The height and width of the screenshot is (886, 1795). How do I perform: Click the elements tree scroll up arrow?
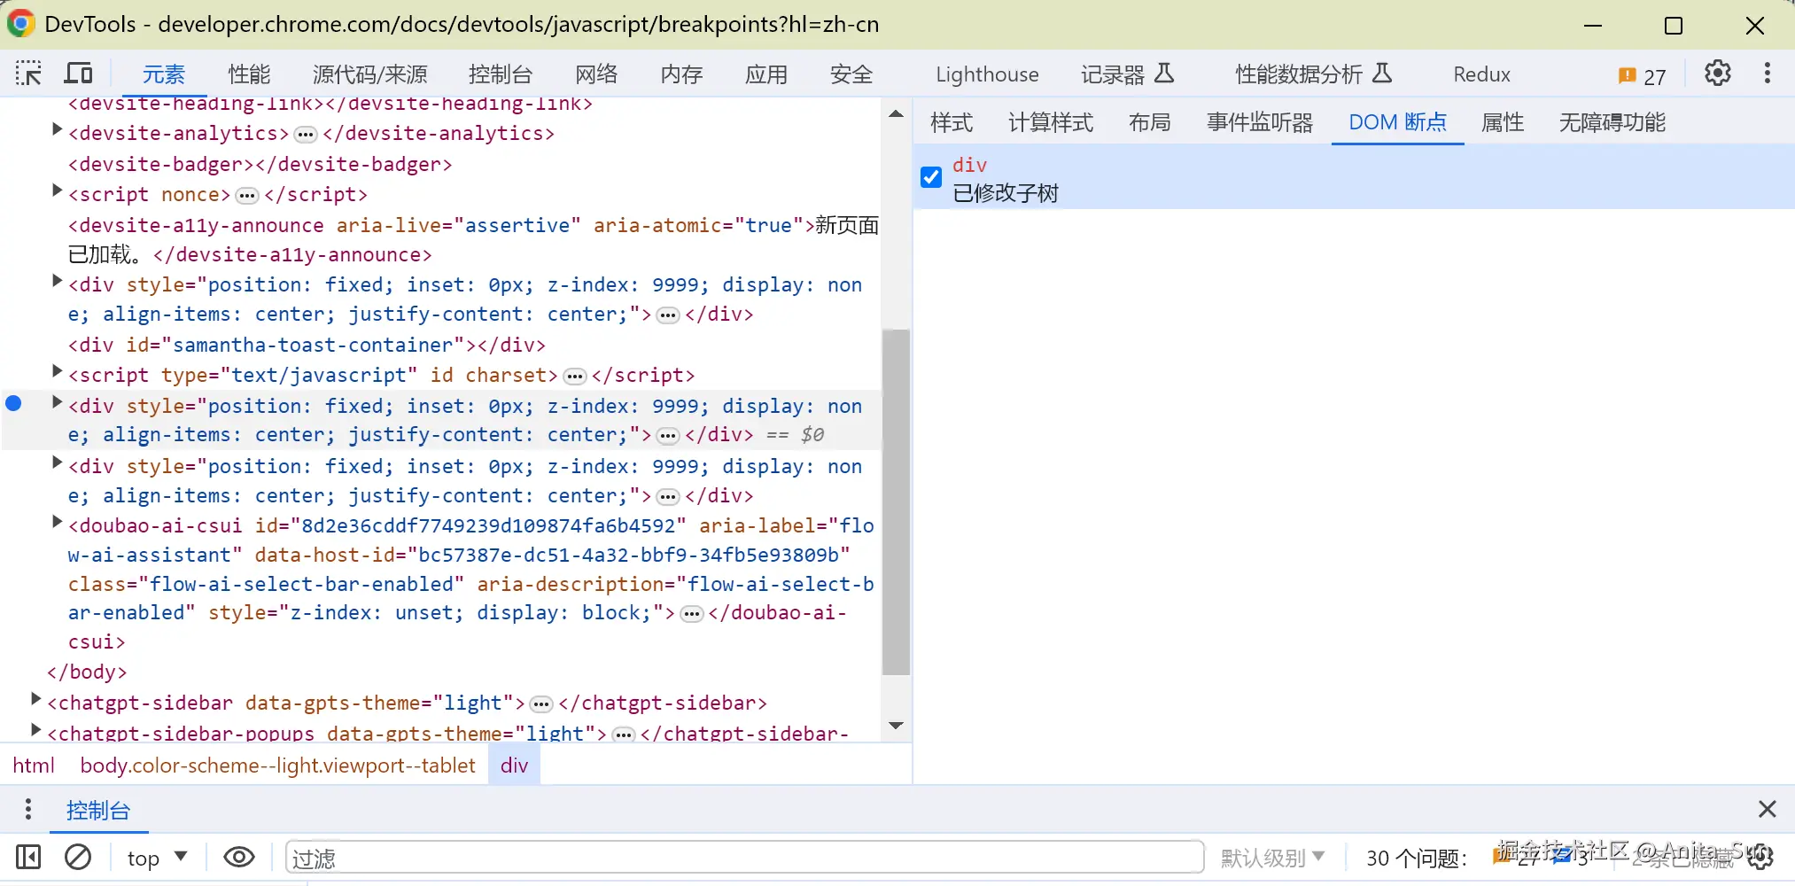point(896,113)
